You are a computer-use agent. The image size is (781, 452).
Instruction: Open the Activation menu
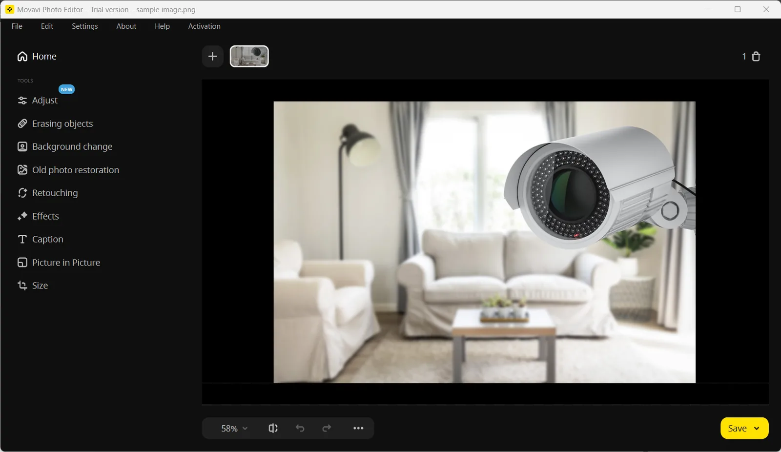[x=205, y=26]
